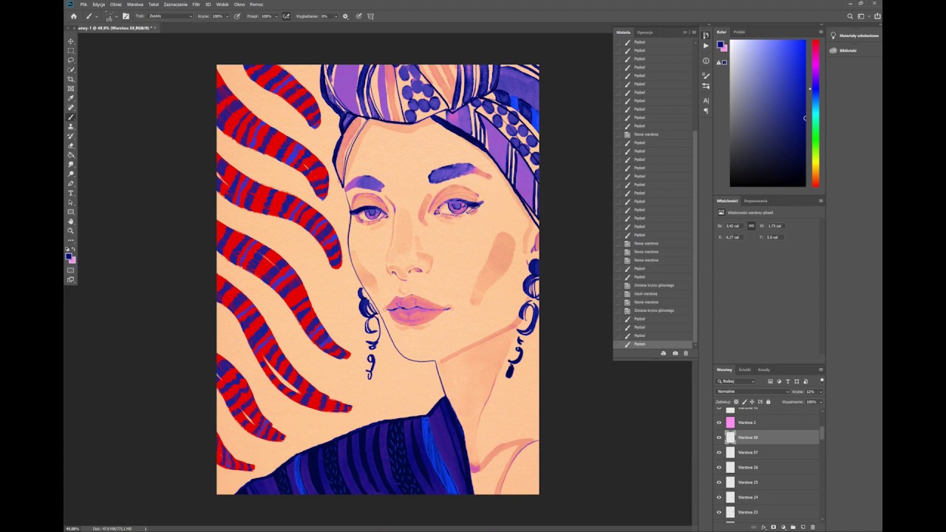Image resolution: width=946 pixels, height=532 pixels.
Task: Hide layer Warstwa 24
Action: (719, 497)
